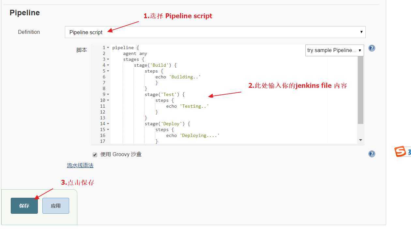The image size is (411, 229).
Task: Open the try sample Pipeline dropdown
Action: tap(334, 50)
